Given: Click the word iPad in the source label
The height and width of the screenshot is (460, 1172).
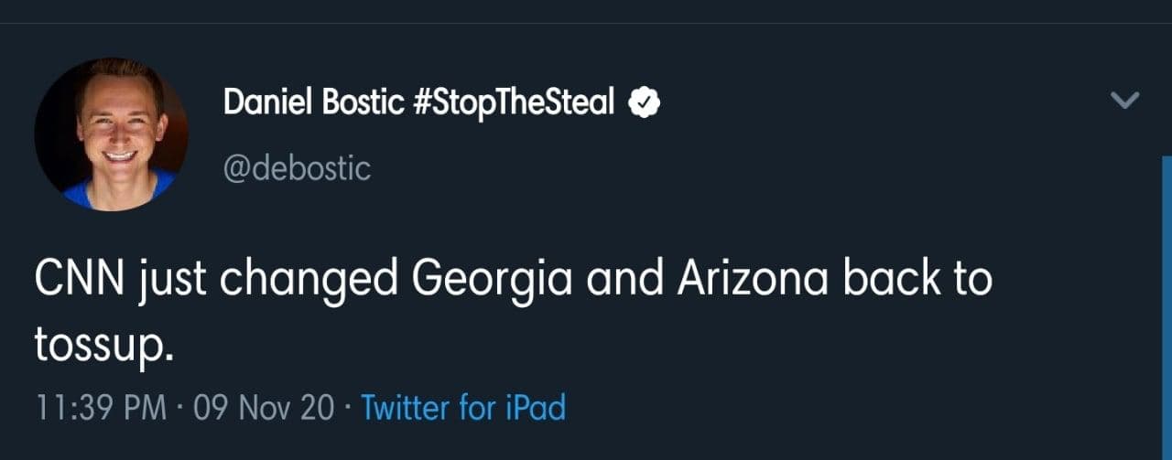Looking at the screenshot, I should (536, 407).
